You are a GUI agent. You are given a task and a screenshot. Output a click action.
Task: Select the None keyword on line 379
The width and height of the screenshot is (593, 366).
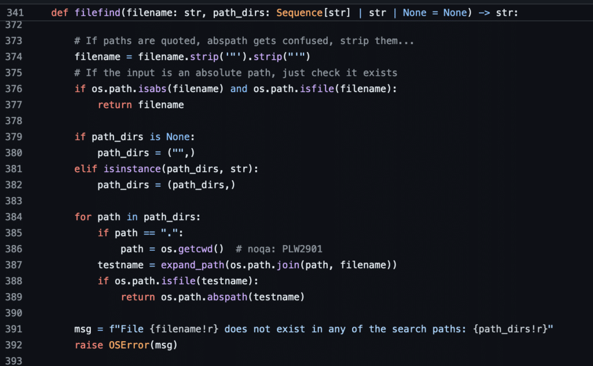pyautogui.click(x=177, y=137)
